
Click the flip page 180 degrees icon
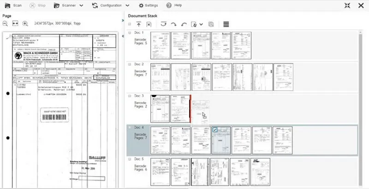point(164,24)
